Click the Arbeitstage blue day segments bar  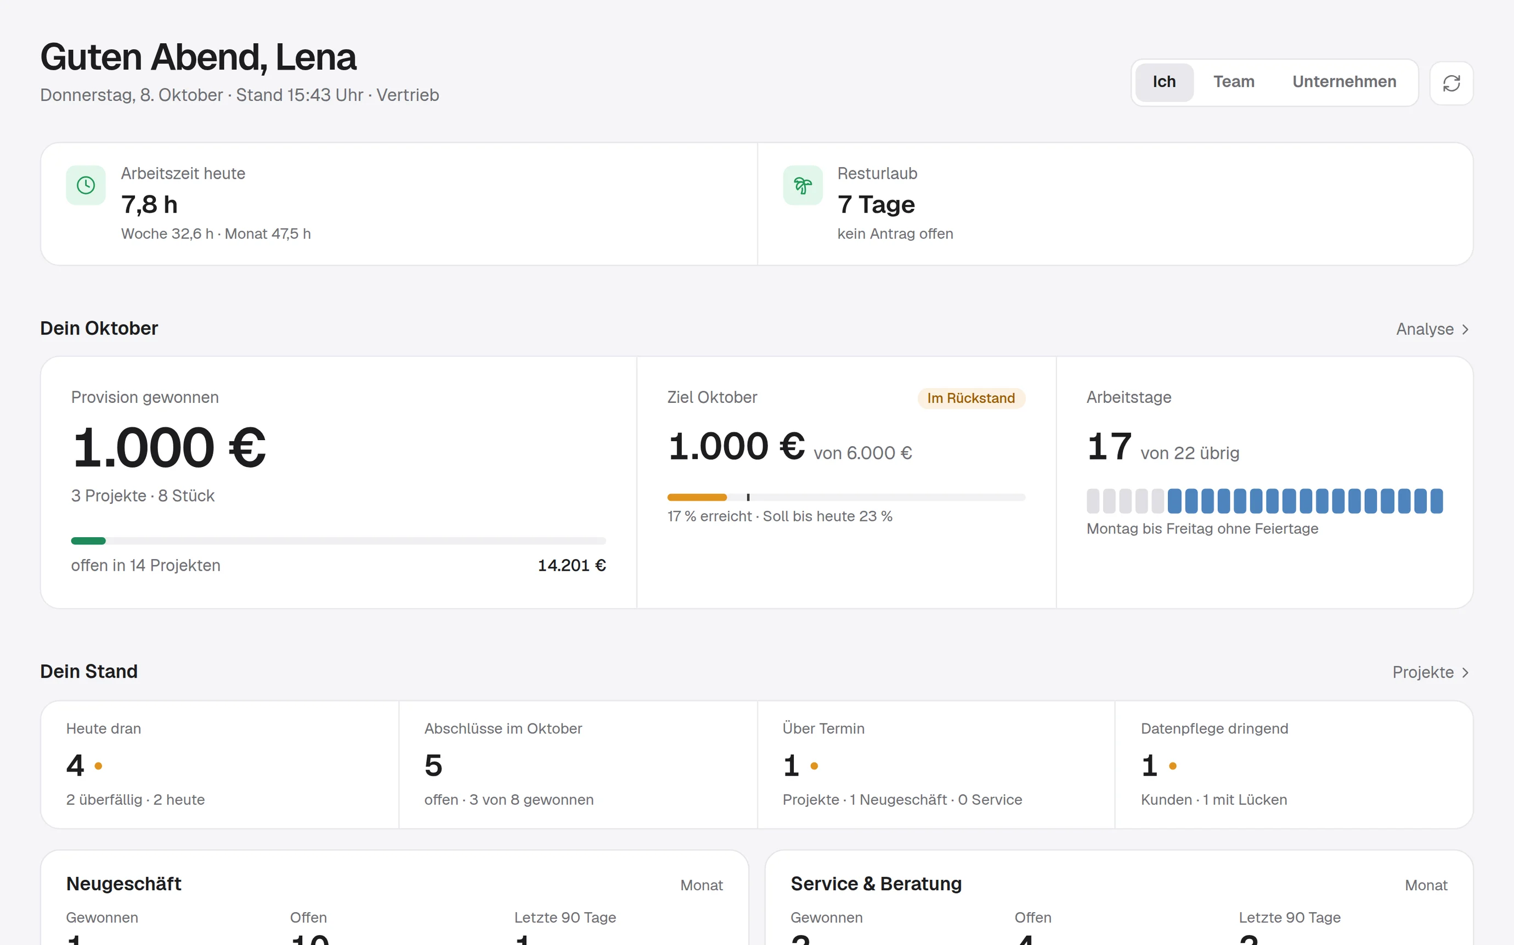tap(1264, 500)
